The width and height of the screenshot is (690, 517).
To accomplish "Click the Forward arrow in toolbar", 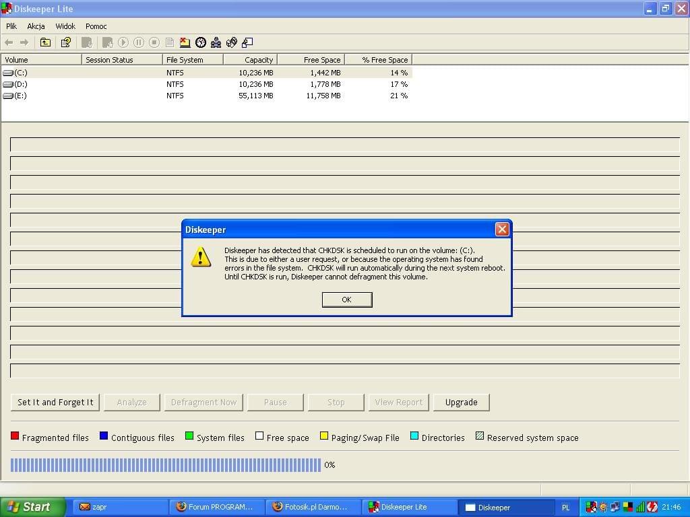I will point(24,42).
